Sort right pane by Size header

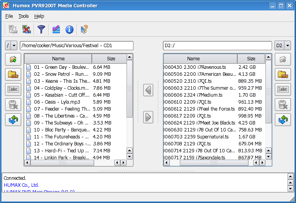(x=251, y=59)
